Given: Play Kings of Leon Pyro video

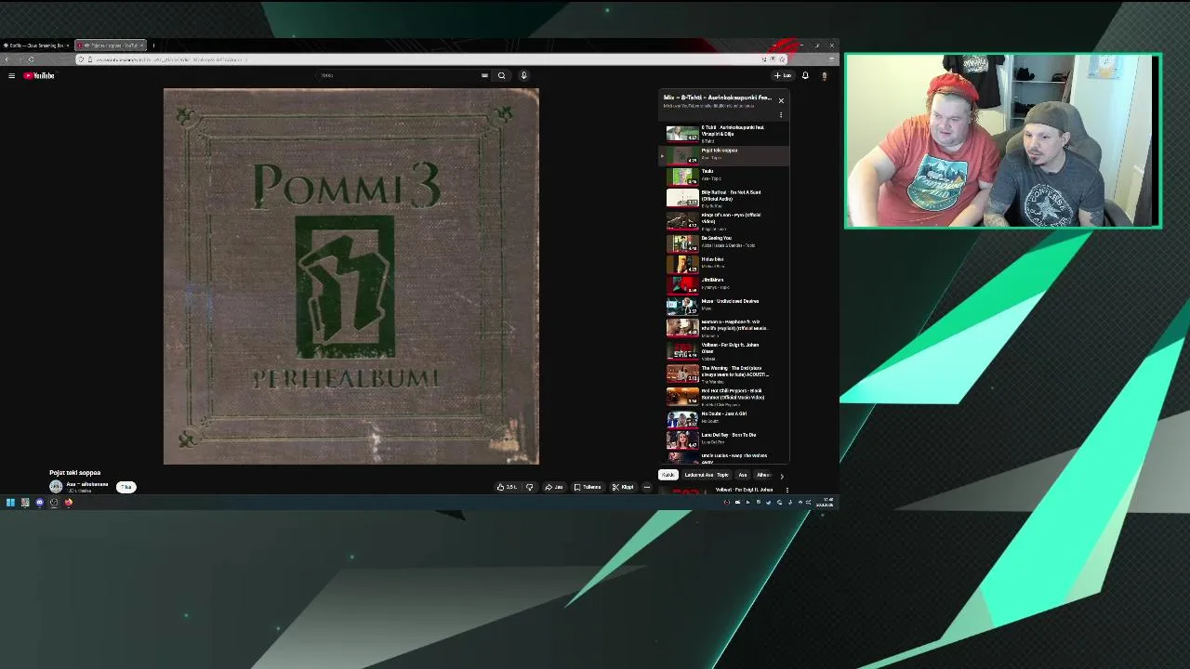Looking at the screenshot, I should click(724, 220).
